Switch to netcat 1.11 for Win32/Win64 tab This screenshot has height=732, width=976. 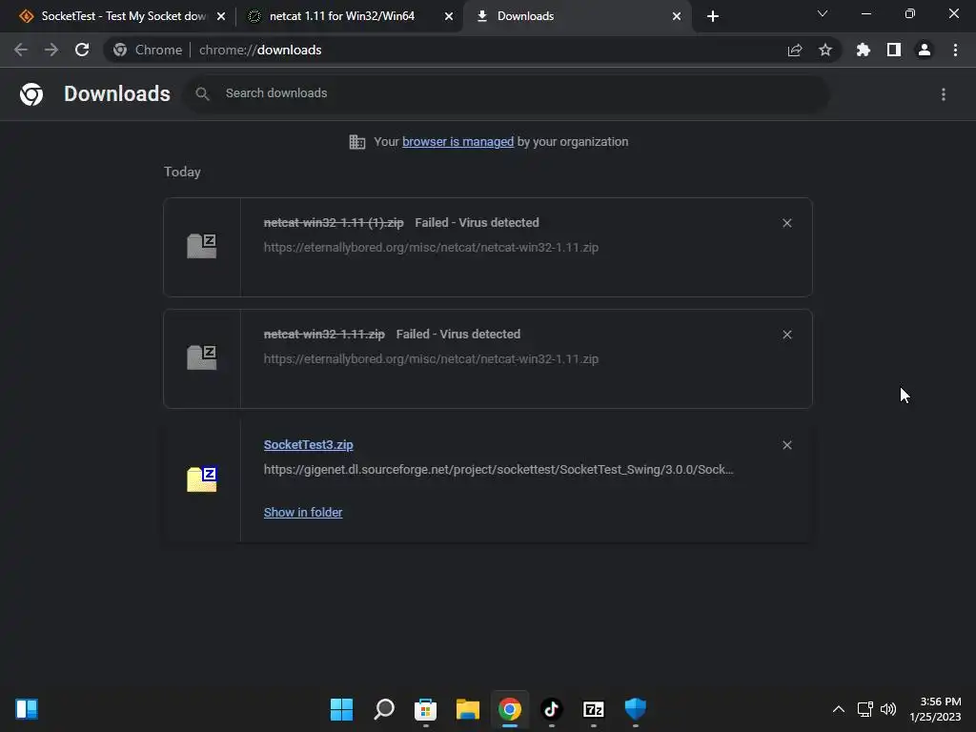[x=349, y=16]
